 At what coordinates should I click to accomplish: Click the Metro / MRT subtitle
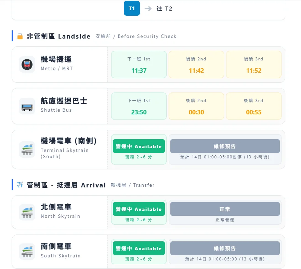pyautogui.click(x=57, y=68)
